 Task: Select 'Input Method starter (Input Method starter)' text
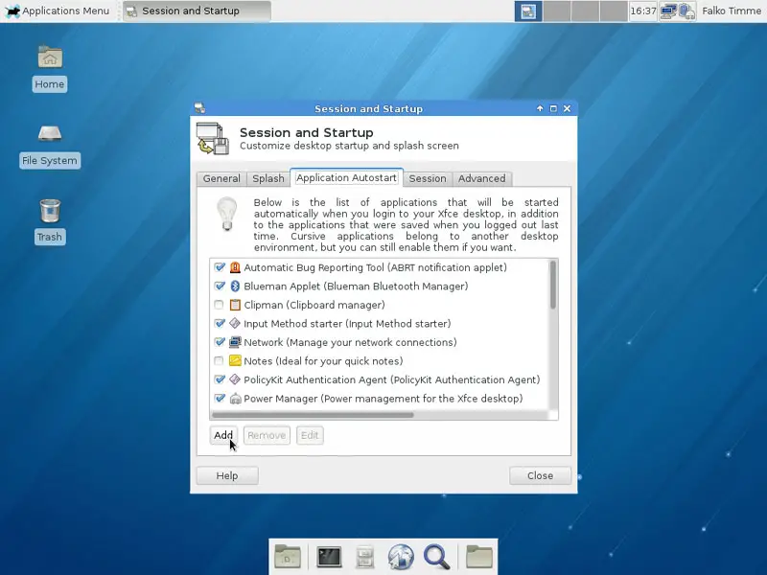click(x=347, y=323)
